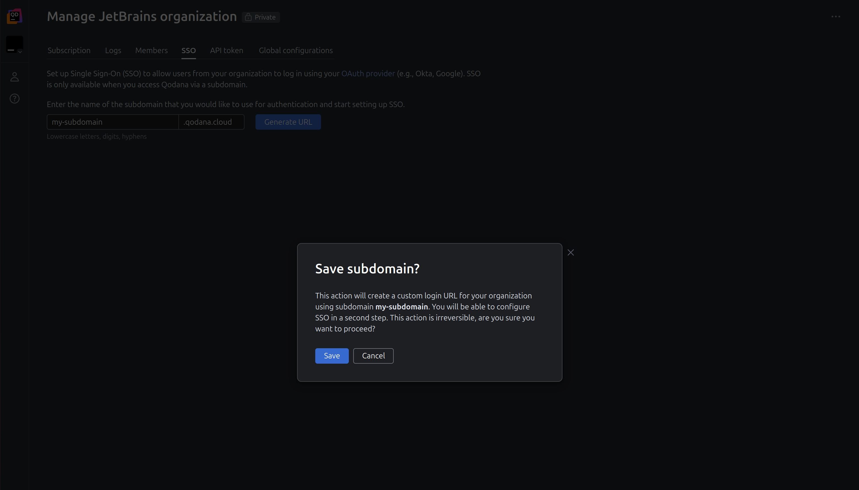Focus the my-subdomain input field
This screenshot has width=859, height=490.
click(112, 122)
